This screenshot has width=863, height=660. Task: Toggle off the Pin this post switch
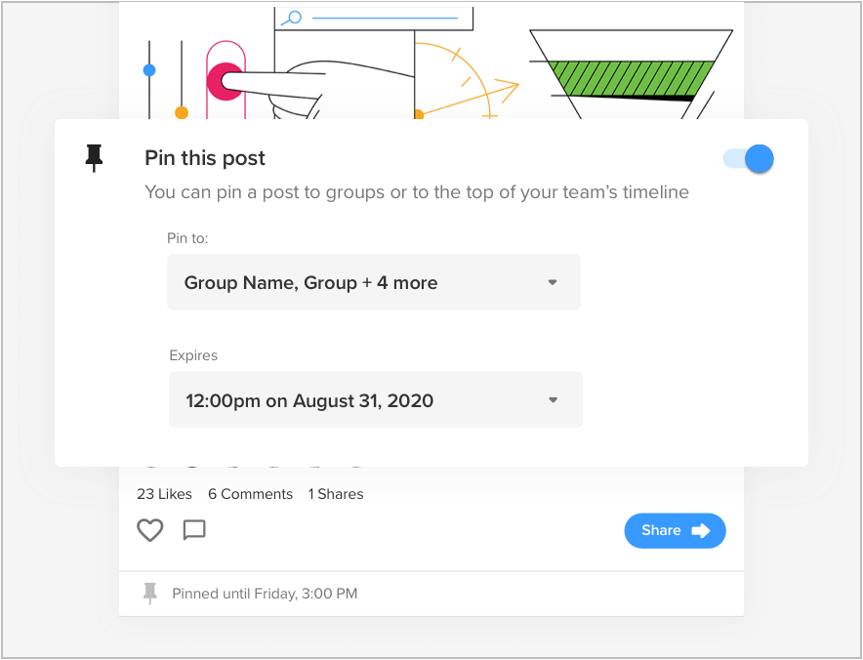[749, 159]
